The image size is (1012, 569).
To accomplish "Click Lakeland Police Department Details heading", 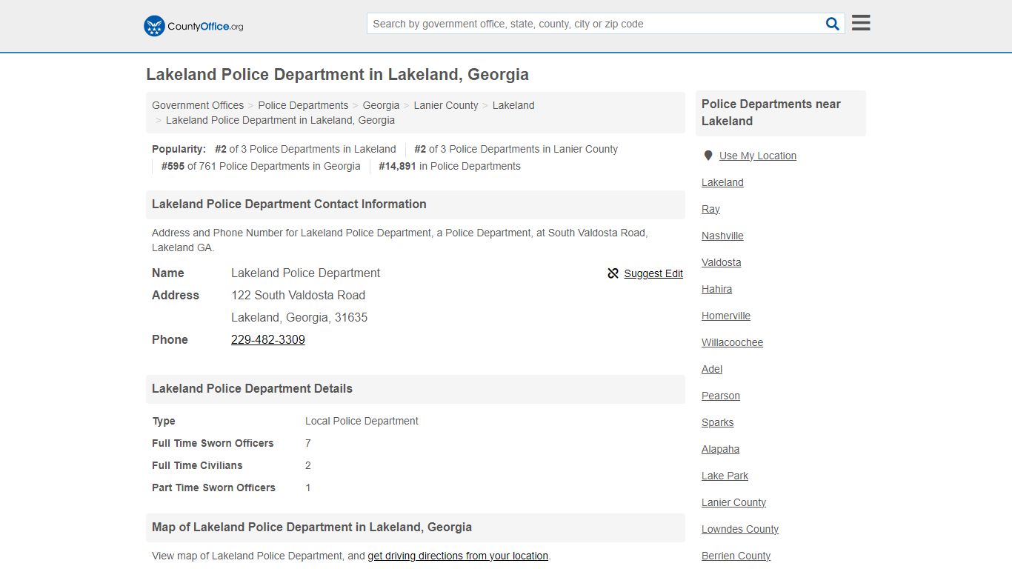I will click(252, 388).
